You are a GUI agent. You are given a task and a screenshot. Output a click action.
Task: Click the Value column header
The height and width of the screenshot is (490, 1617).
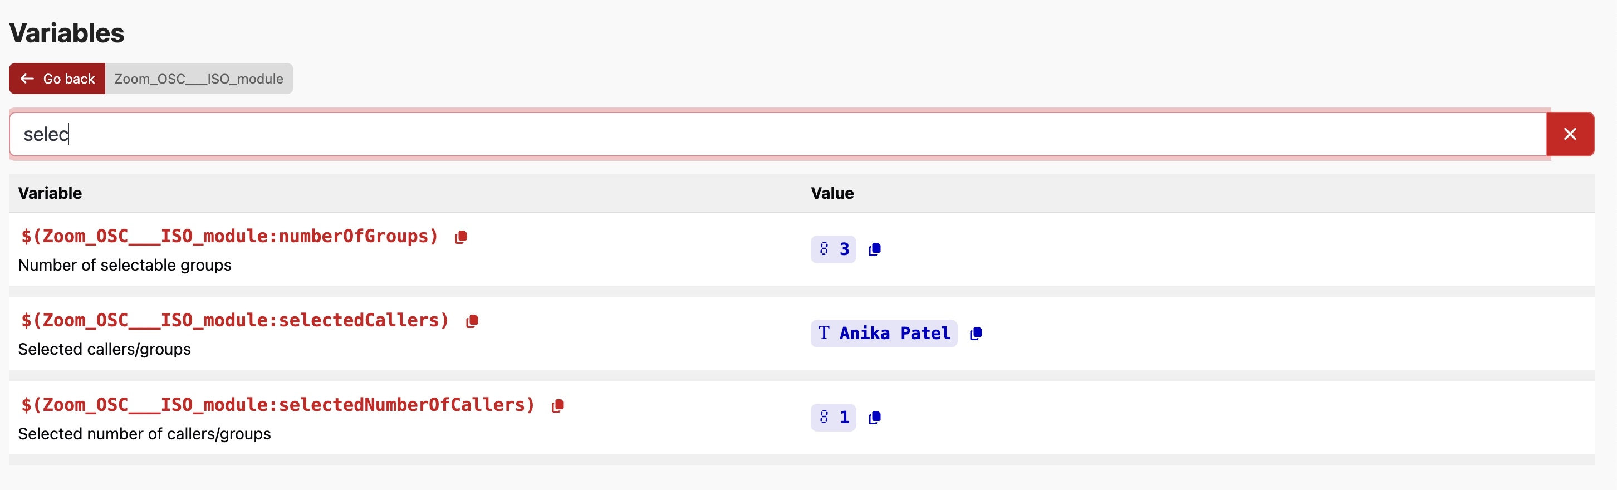coord(832,193)
